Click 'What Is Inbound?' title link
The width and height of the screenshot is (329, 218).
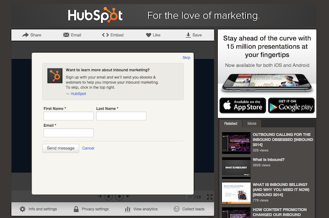click(269, 159)
